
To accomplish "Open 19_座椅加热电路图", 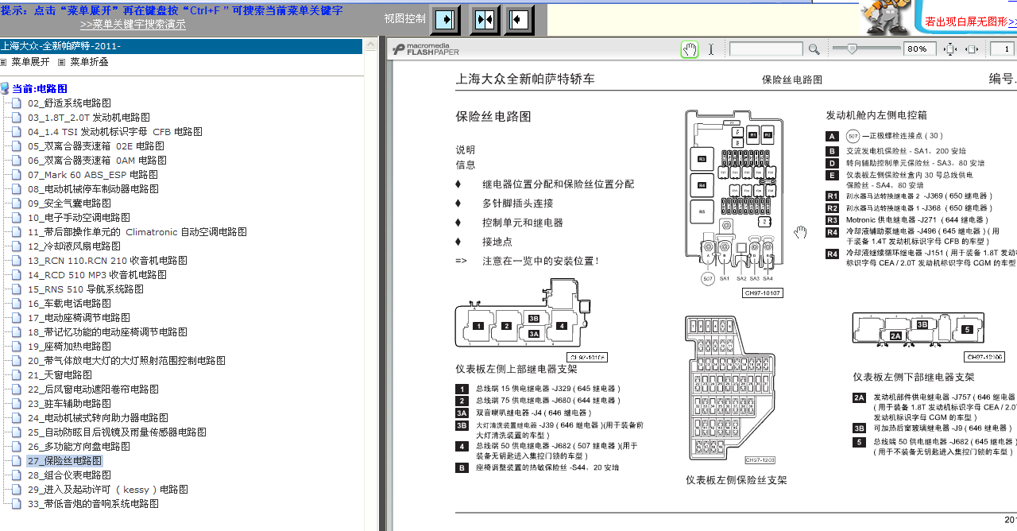I will (69, 347).
